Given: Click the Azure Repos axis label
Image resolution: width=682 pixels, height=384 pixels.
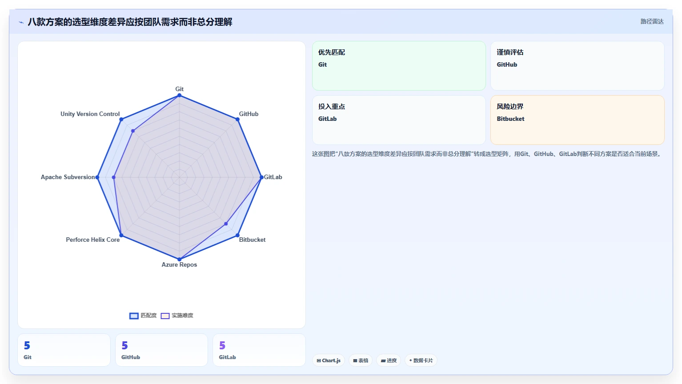Looking at the screenshot, I should tap(179, 264).
